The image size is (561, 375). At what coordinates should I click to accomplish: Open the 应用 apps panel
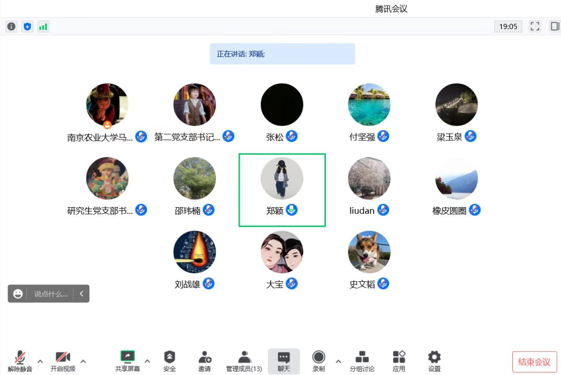pyautogui.click(x=399, y=361)
